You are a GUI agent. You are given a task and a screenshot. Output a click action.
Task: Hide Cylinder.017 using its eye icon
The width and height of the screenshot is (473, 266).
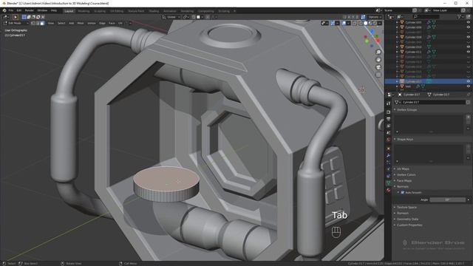[x=469, y=81]
